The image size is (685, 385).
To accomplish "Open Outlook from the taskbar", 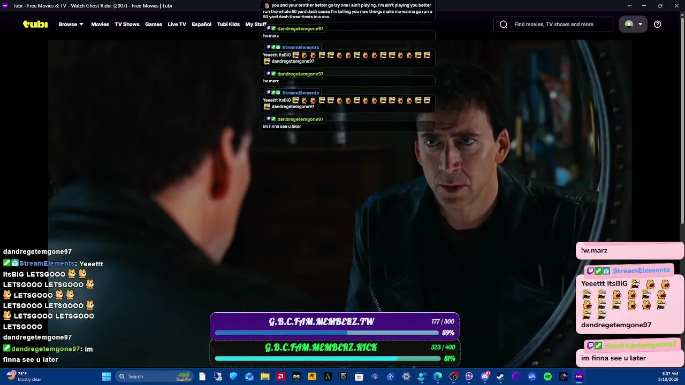I will coord(249,376).
